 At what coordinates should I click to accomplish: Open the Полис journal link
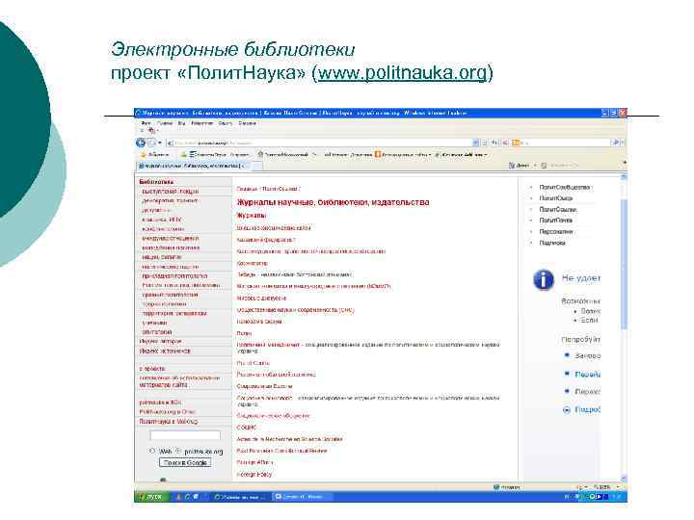click(x=244, y=333)
